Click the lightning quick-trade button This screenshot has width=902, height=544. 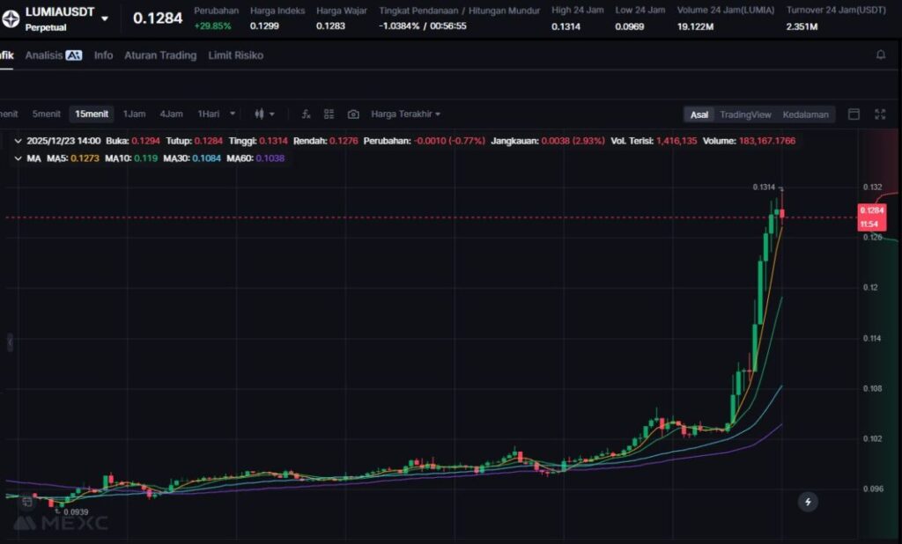pos(808,502)
